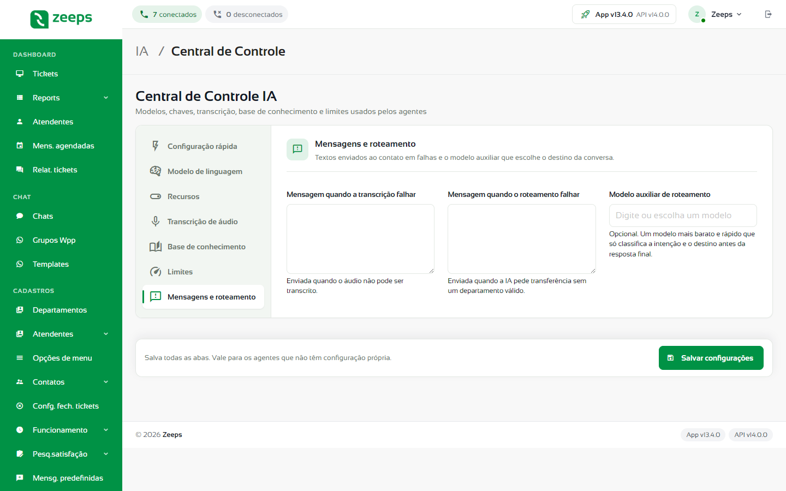Viewport: 786px width, 491px height.
Task: Focus the routing failure message textarea
Action: pos(522,239)
